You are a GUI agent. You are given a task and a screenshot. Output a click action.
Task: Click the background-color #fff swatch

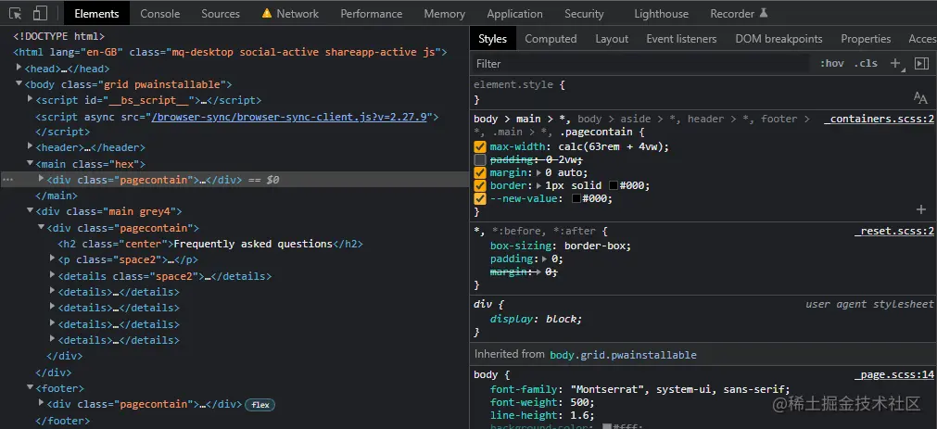606,426
